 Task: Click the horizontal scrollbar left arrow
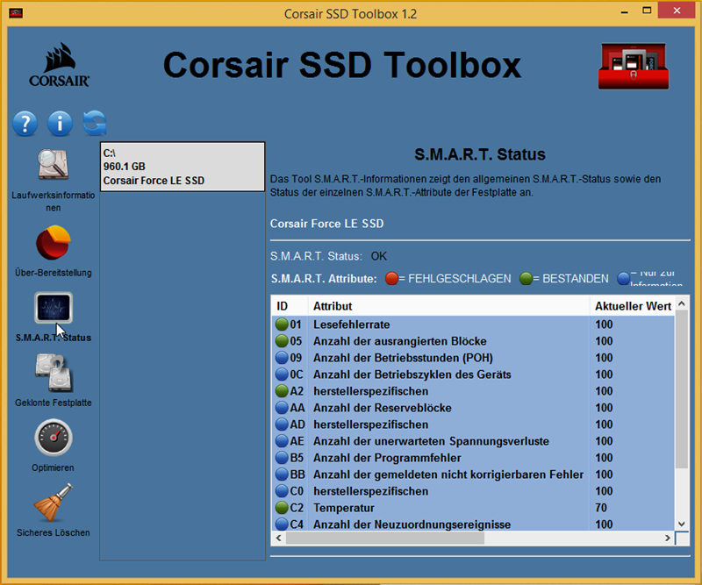(x=278, y=538)
